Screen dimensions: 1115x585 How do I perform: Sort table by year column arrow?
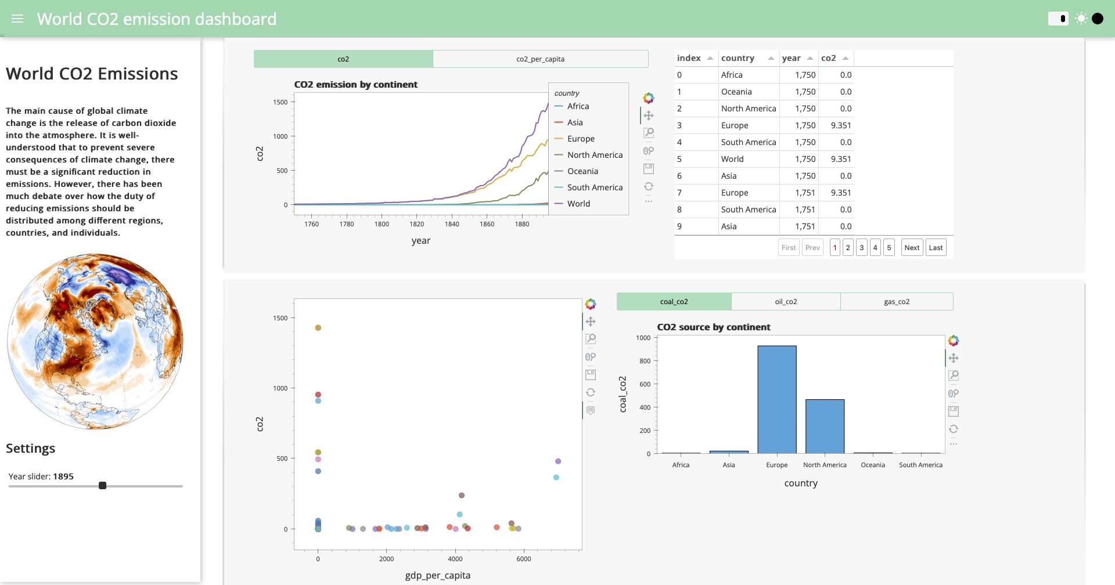[810, 58]
